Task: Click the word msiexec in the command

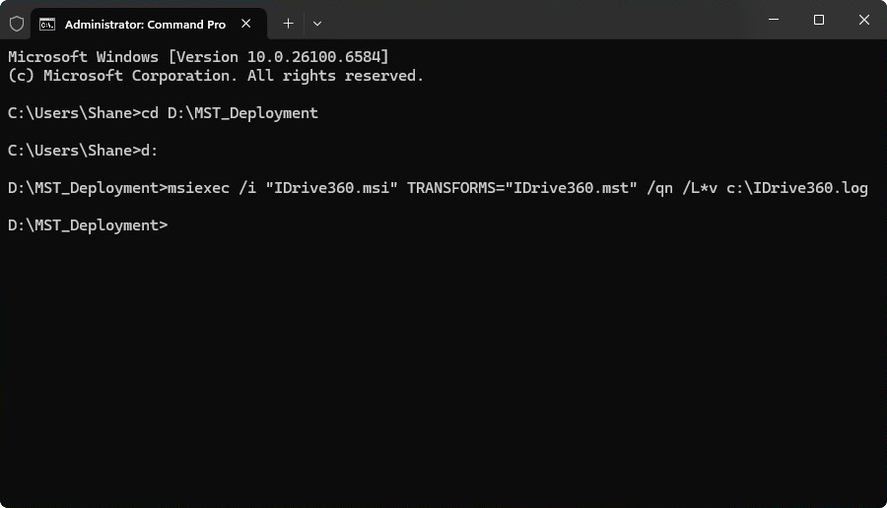Action: pos(200,187)
